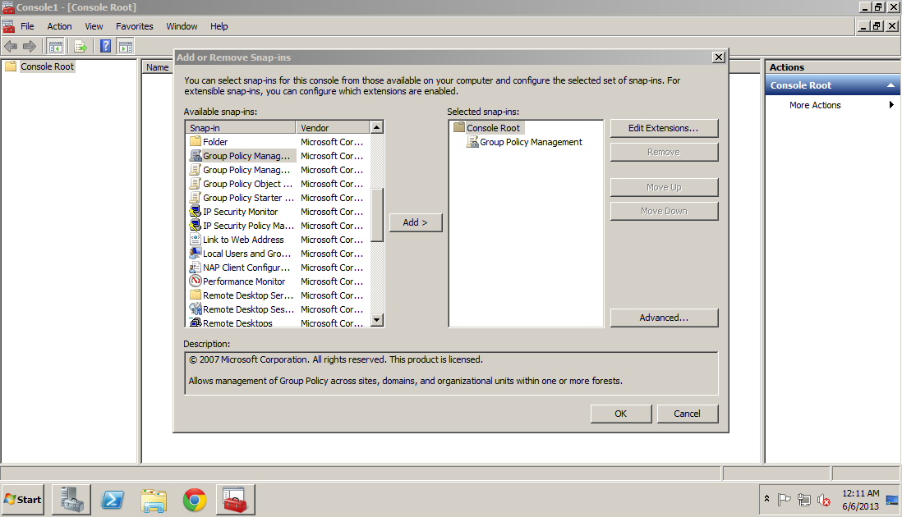The height and width of the screenshot is (517, 902).
Task: Click the Advanced... button
Action: click(664, 318)
